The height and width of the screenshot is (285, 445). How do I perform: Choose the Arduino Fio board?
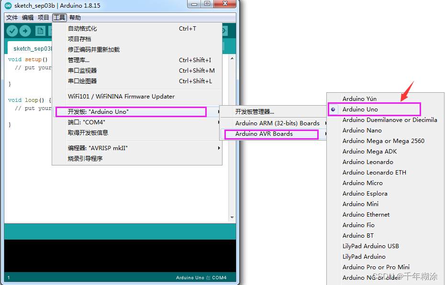pos(385,225)
